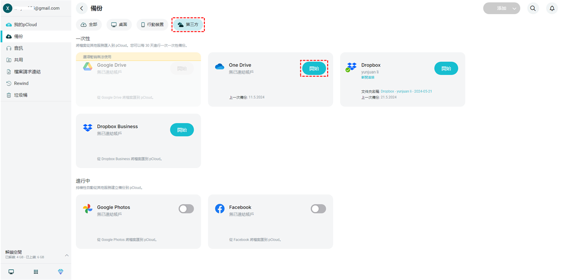Click the account avatar X icon
565x280 pixels.
click(8, 8)
